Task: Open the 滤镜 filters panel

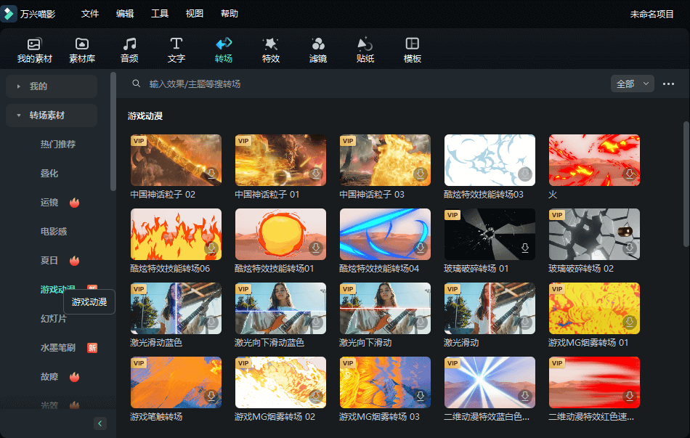Action: pos(318,50)
